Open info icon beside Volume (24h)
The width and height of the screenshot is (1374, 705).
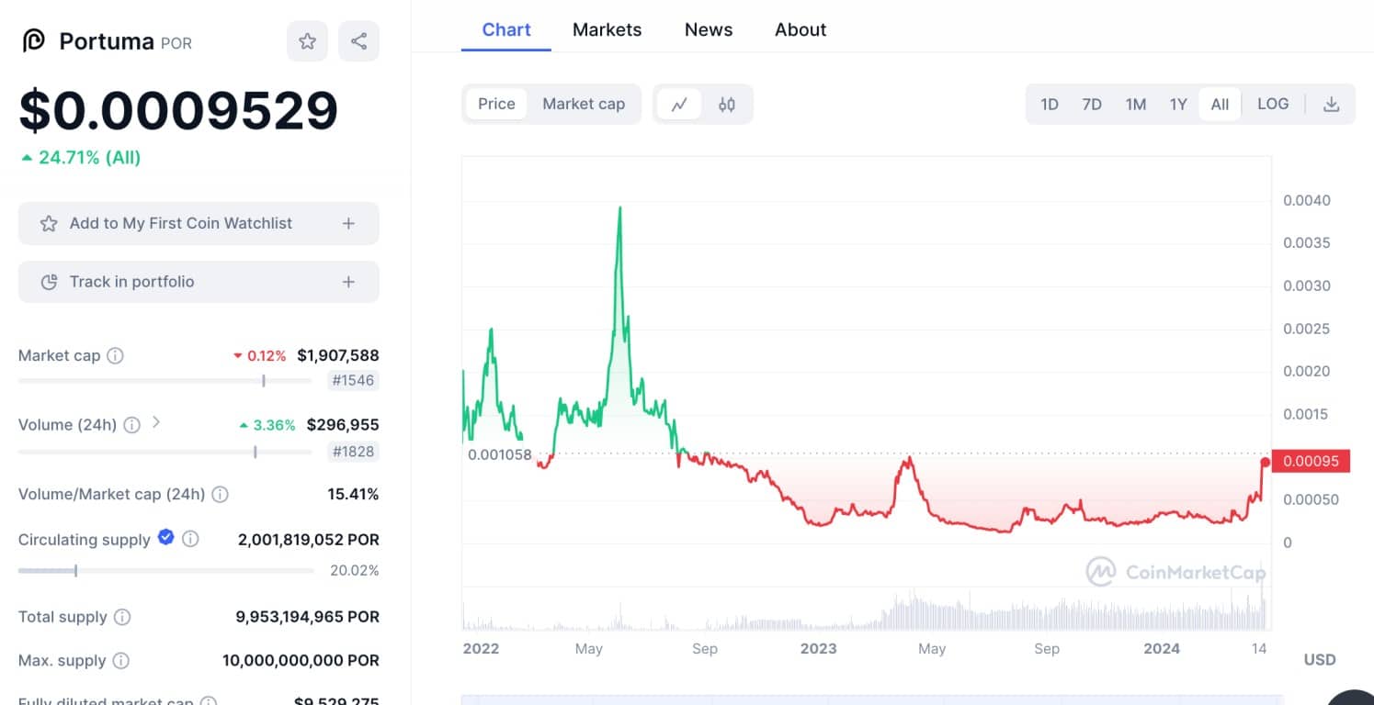[131, 425]
